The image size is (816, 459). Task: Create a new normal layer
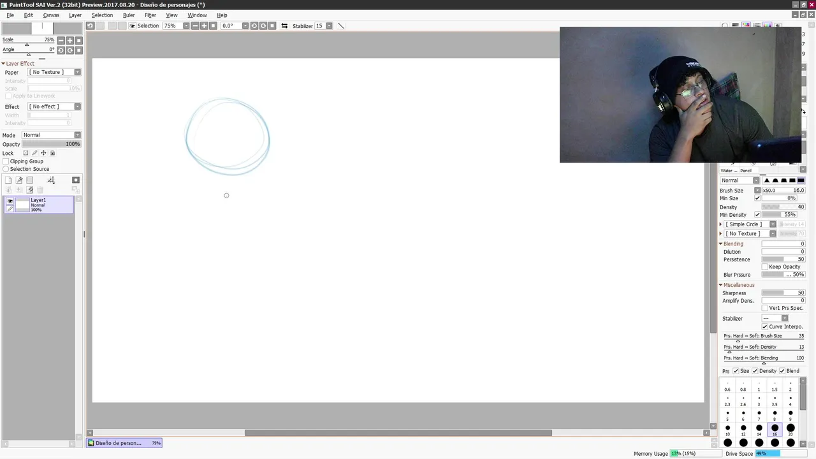(x=8, y=180)
